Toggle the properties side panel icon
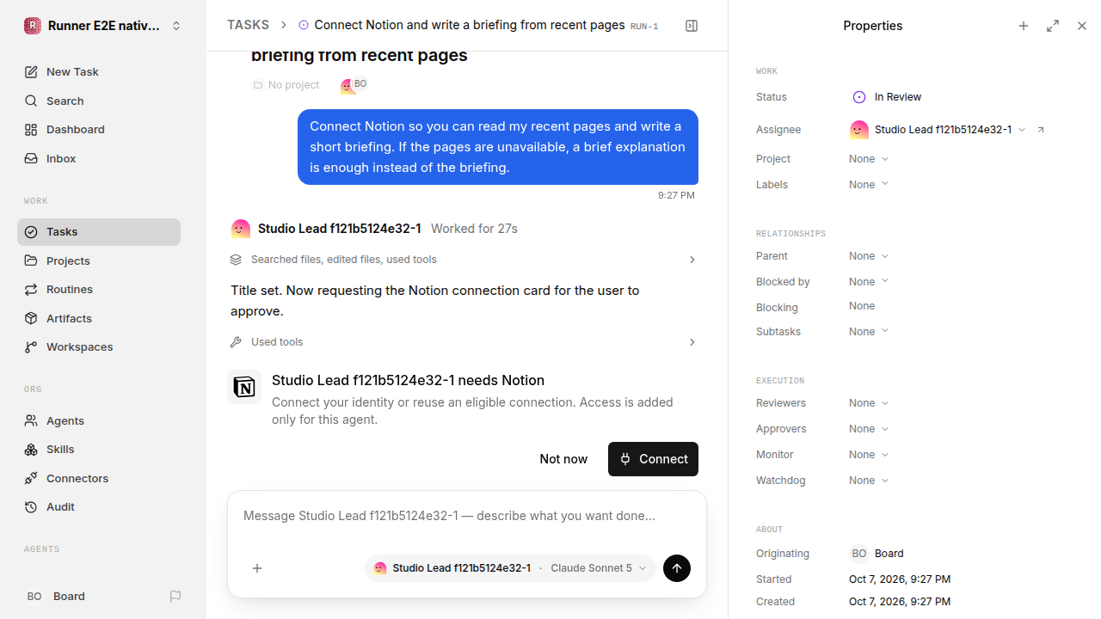This screenshot has width=1101, height=619. [x=692, y=26]
